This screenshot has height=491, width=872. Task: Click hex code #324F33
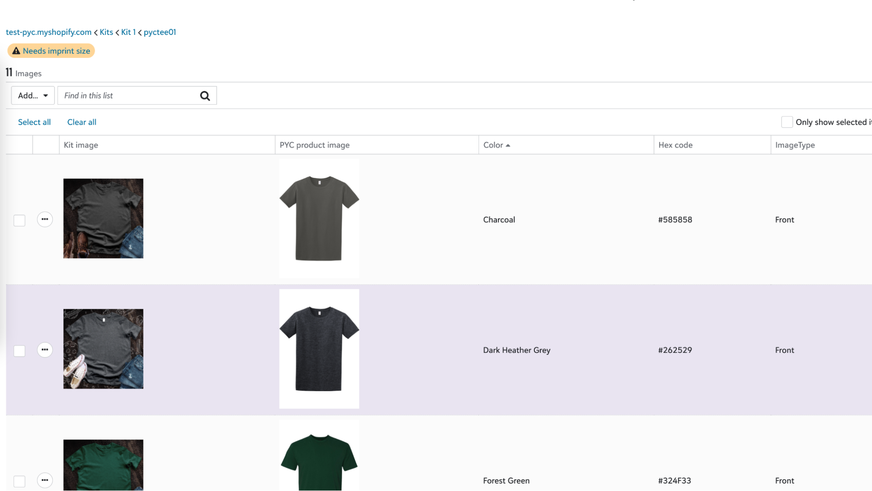674,481
